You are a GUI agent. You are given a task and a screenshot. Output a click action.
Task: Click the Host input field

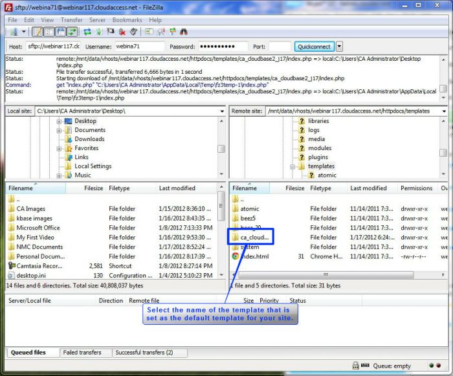(54, 46)
